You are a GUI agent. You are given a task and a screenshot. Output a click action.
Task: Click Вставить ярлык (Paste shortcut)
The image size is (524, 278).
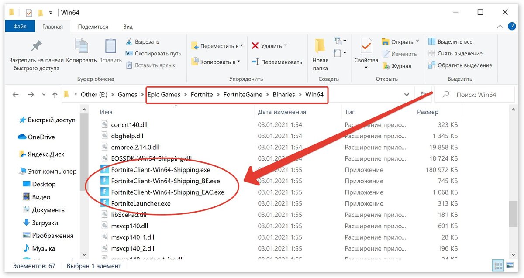(150, 65)
